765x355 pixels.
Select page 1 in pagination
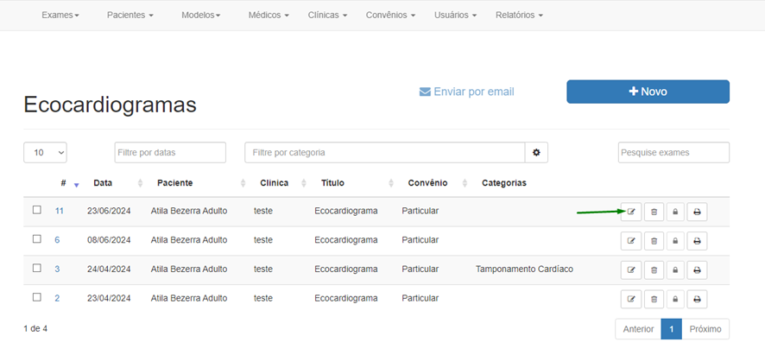click(672, 329)
